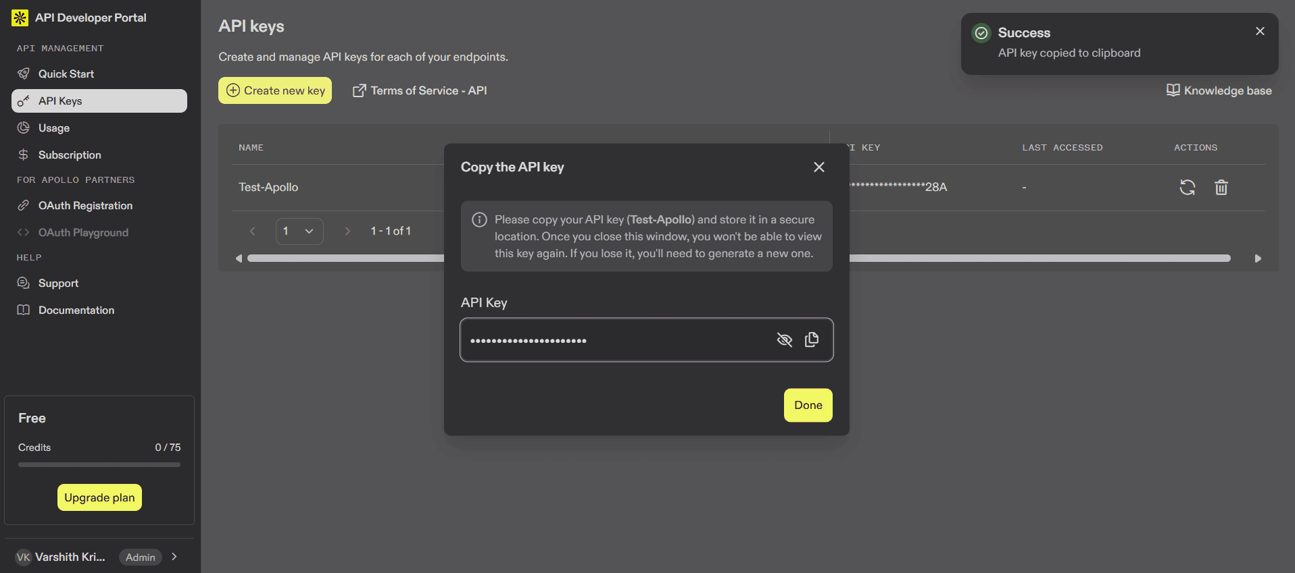Click the VK user avatar

click(24, 557)
